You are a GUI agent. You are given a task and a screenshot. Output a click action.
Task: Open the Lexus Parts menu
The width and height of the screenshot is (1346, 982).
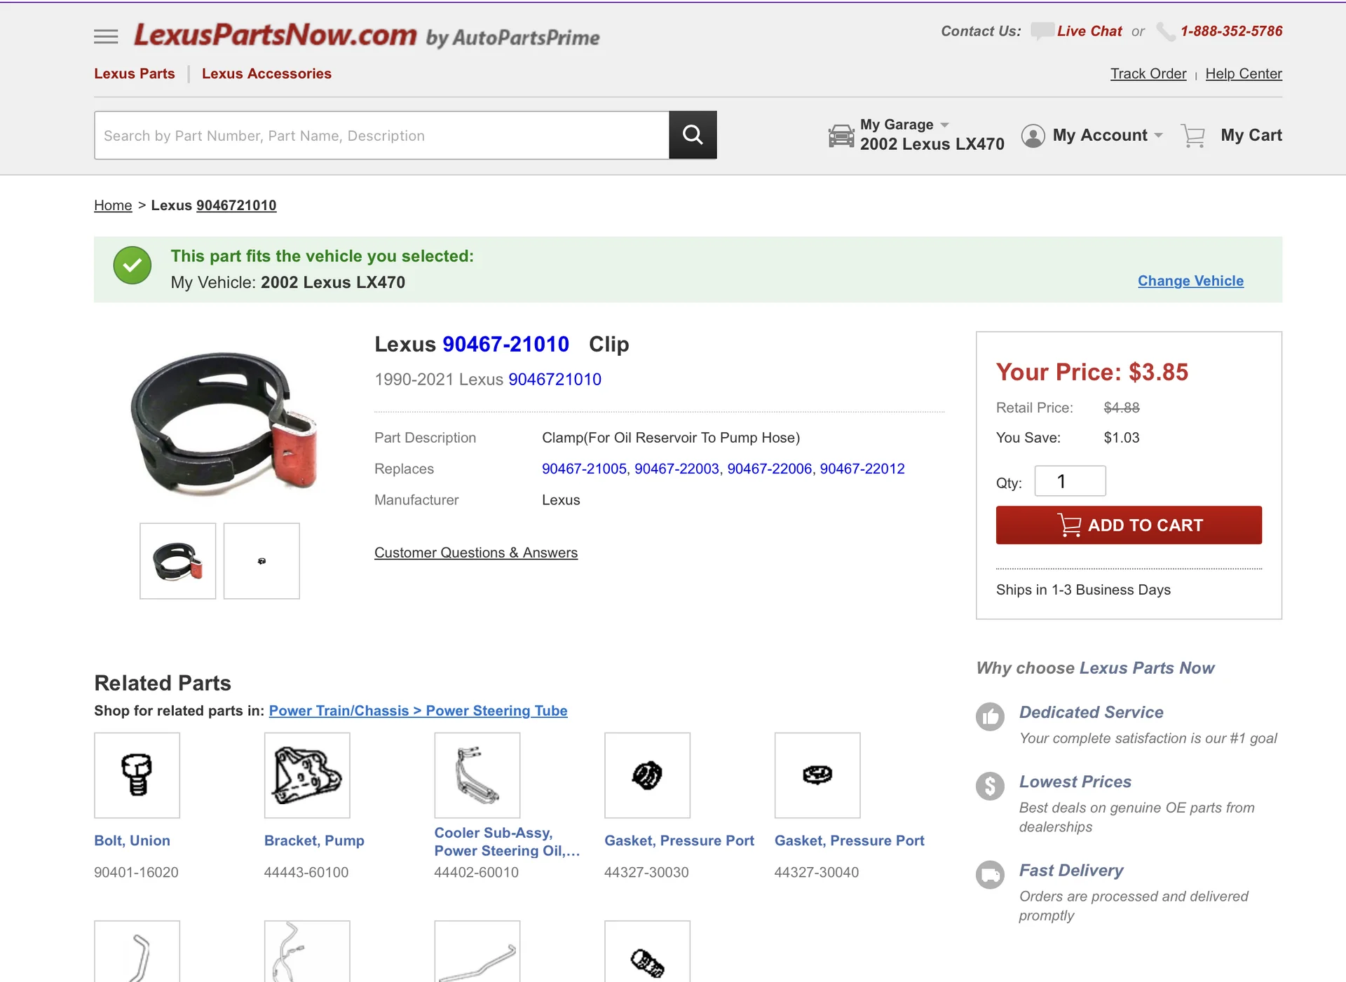pos(135,74)
